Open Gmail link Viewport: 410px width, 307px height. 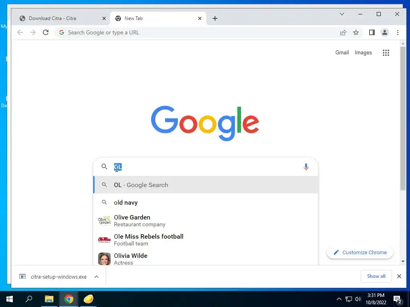point(342,52)
